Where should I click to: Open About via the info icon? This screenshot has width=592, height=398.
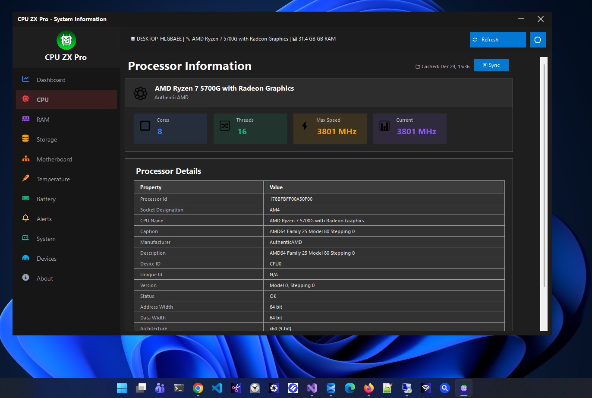point(26,278)
